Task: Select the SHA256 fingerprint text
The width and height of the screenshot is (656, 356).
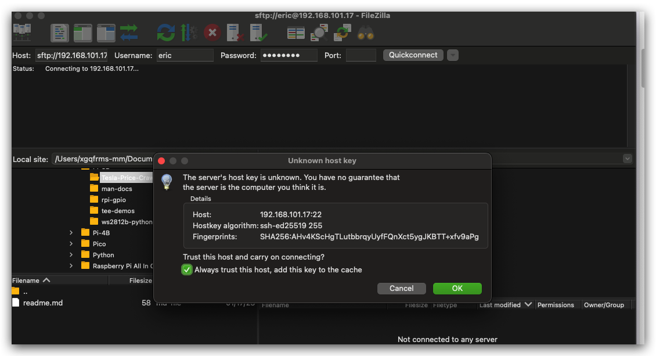Action: tap(369, 237)
